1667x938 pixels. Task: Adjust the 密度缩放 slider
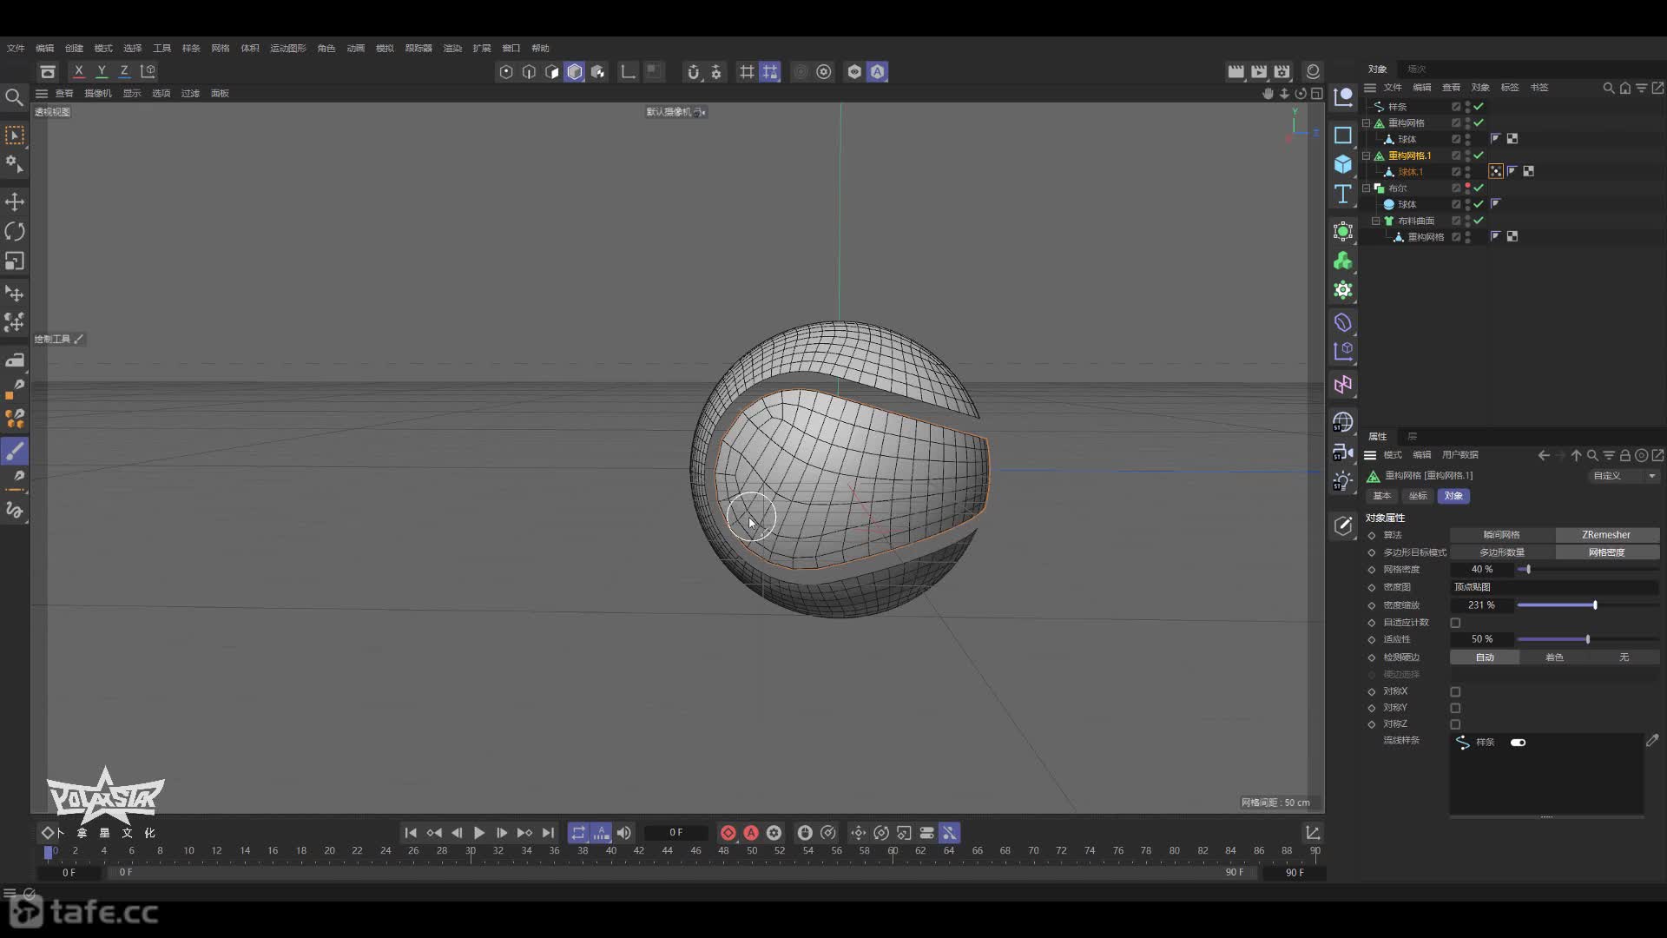[x=1588, y=605]
